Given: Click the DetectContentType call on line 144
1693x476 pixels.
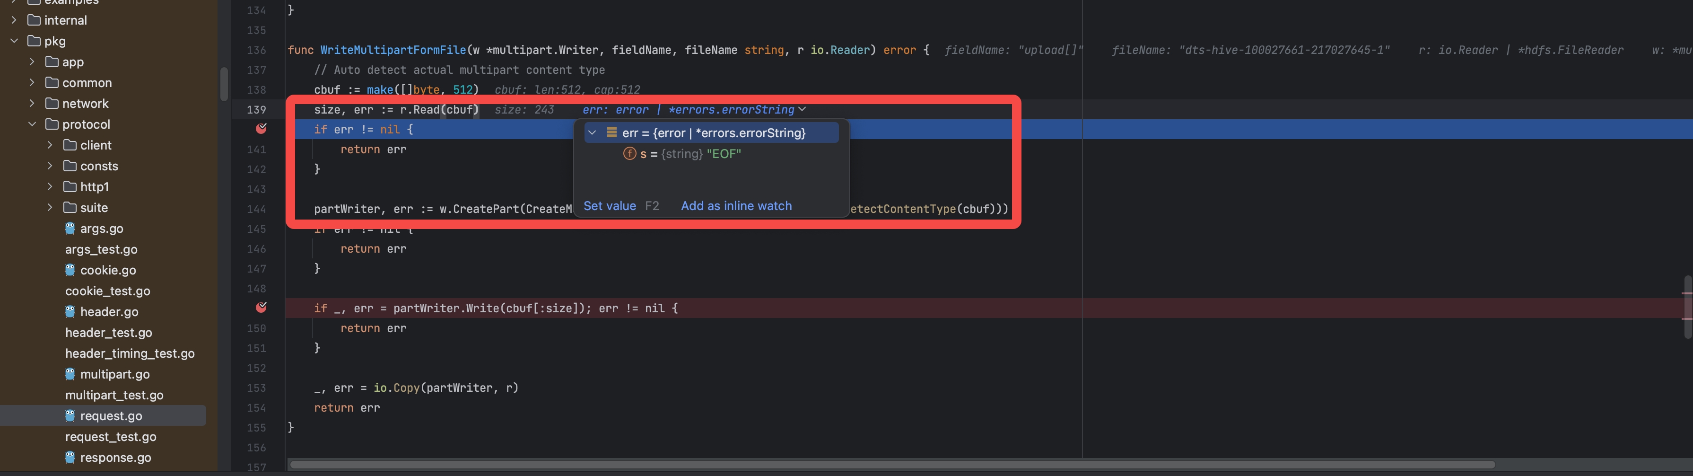Looking at the screenshot, I should (904, 209).
